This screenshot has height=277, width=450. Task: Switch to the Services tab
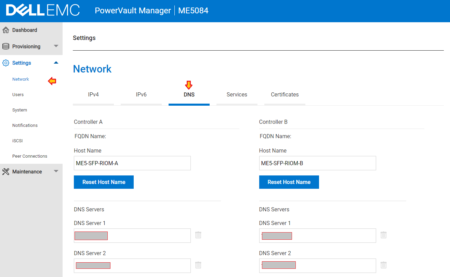237,94
